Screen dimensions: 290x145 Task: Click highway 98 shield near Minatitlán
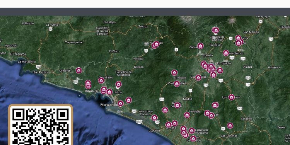(146, 51)
